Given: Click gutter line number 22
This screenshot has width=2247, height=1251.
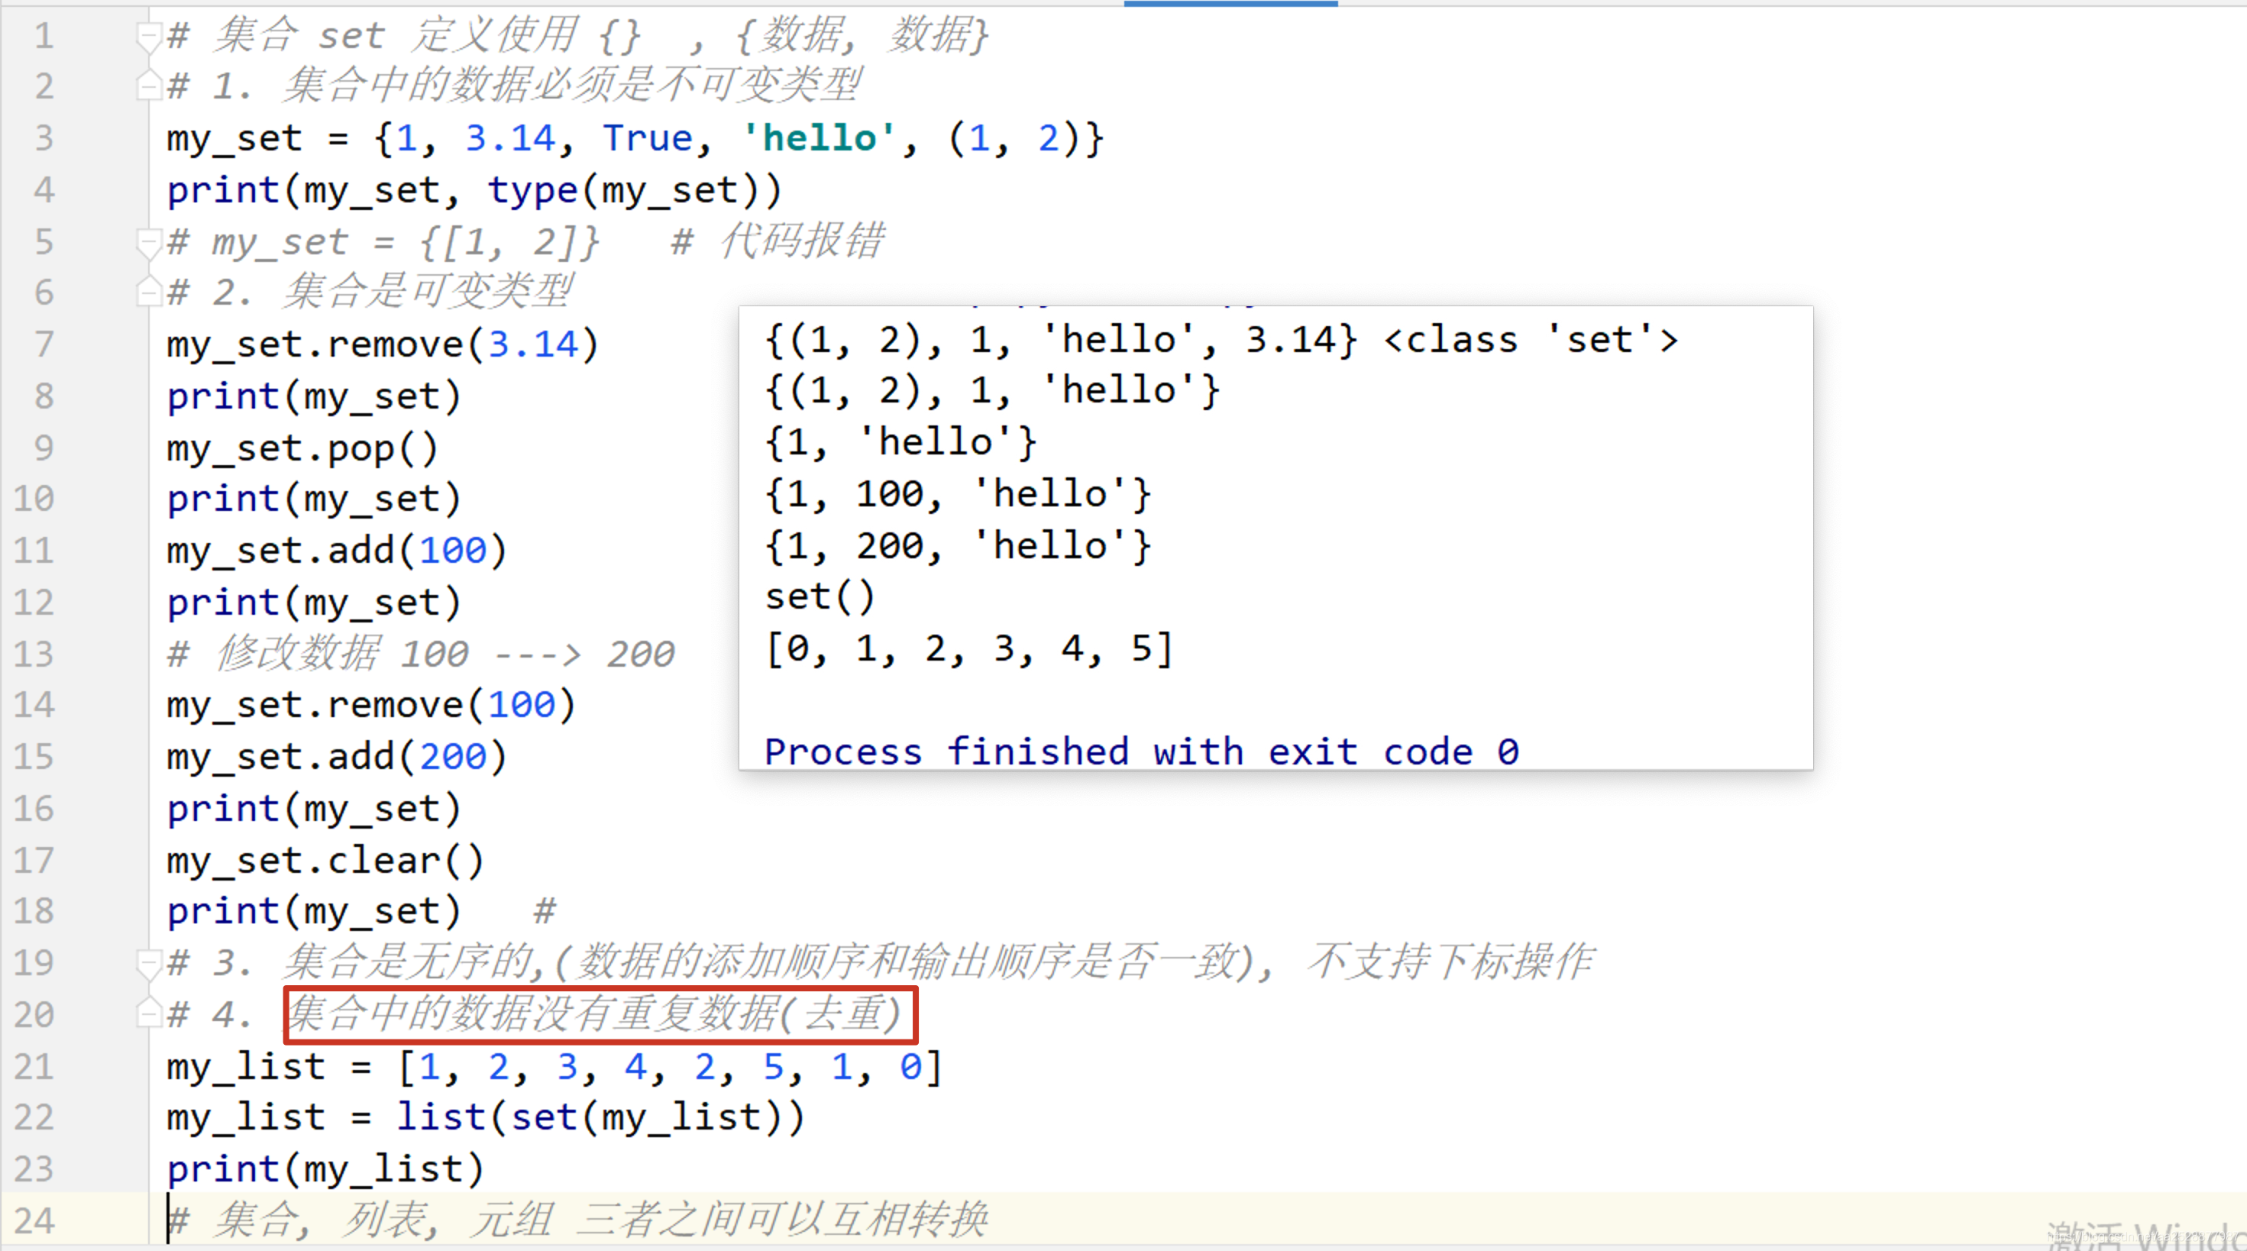Looking at the screenshot, I should [x=33, y=1117].
